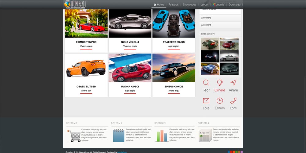Expand the Accordion3 section
This screenshot has width=306, height=153.
pyautogui.click(x=220, y=25)
